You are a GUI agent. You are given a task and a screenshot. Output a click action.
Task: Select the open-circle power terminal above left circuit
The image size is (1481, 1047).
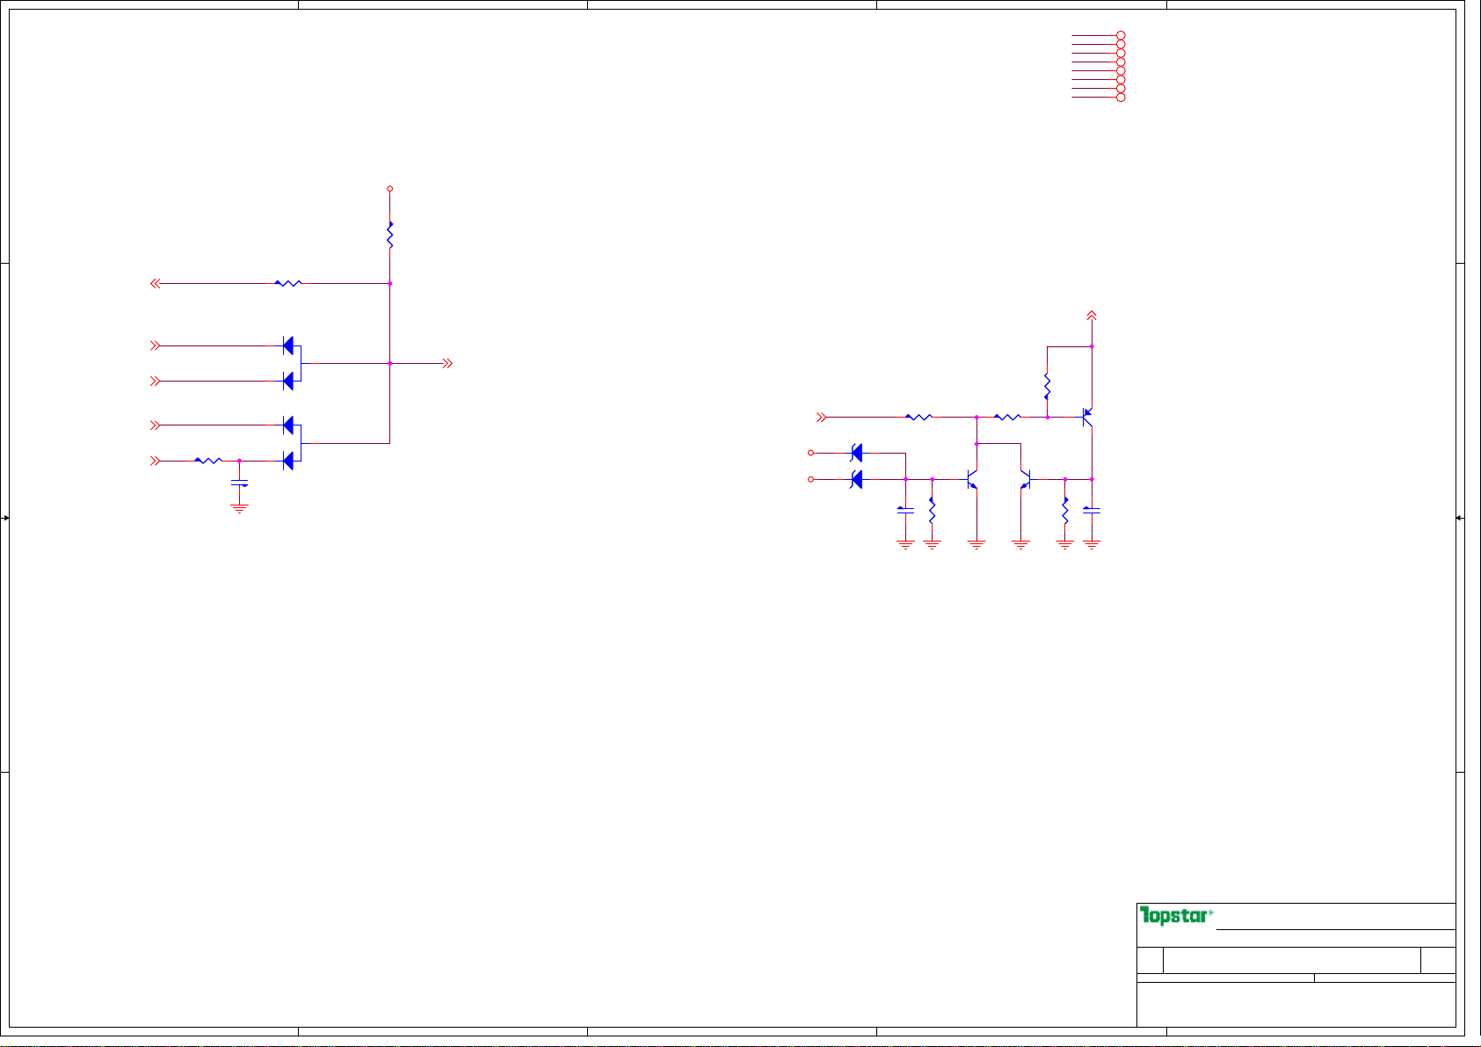pos(390,188)
